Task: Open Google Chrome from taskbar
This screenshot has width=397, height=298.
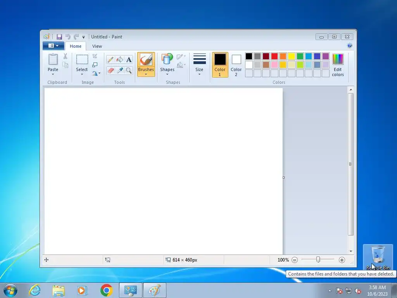Action: [x=106, y=290]
